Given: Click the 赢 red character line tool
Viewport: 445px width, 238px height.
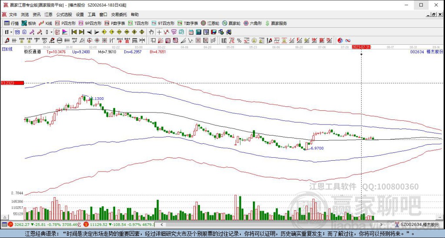Looking at the screenshot, I should [x=127, y=40].
